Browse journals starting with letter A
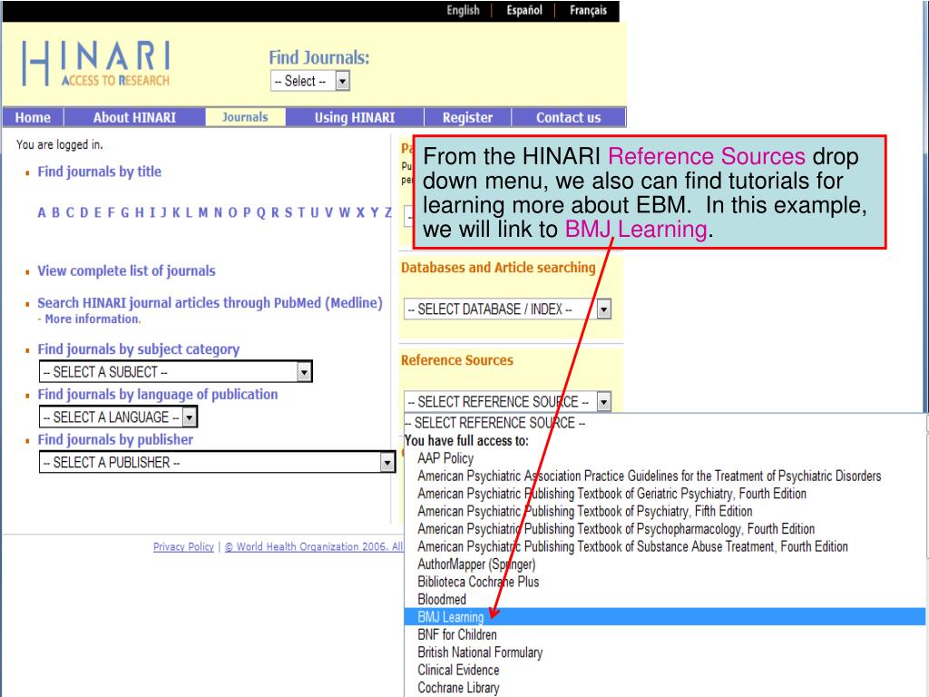The image size is (929, 697). 42,212
